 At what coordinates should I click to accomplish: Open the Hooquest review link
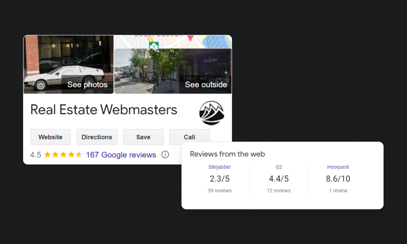[x=338, y=167]
